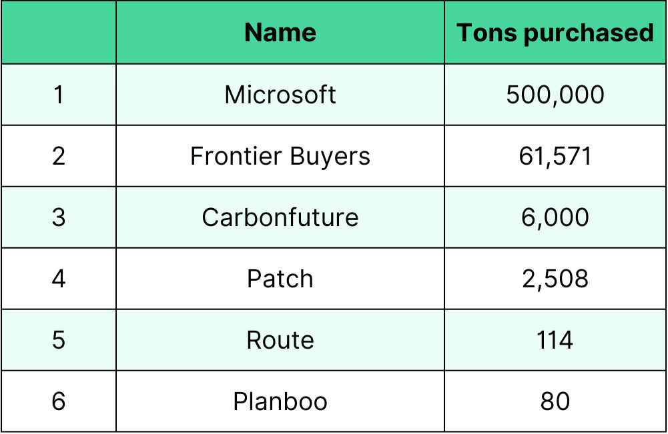Image resolution: width=668 pixels, height=434 pixels.
Task: Select the Patch name cell
Action: click(x=280, y=279)
